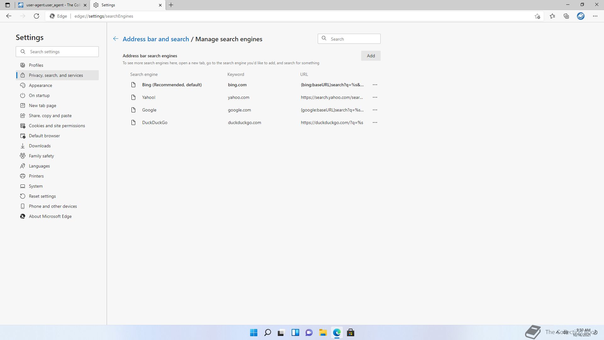Click the Address bar and search link
The image size is (604, 340).
[156, 39]
